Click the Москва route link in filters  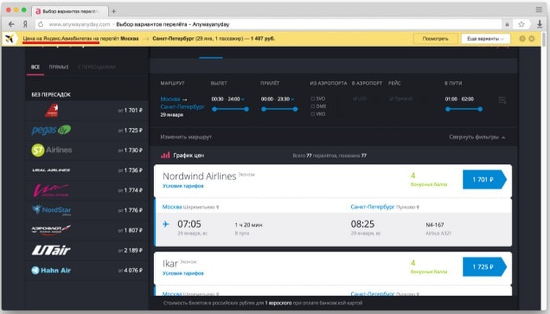[x=170, y=99]
